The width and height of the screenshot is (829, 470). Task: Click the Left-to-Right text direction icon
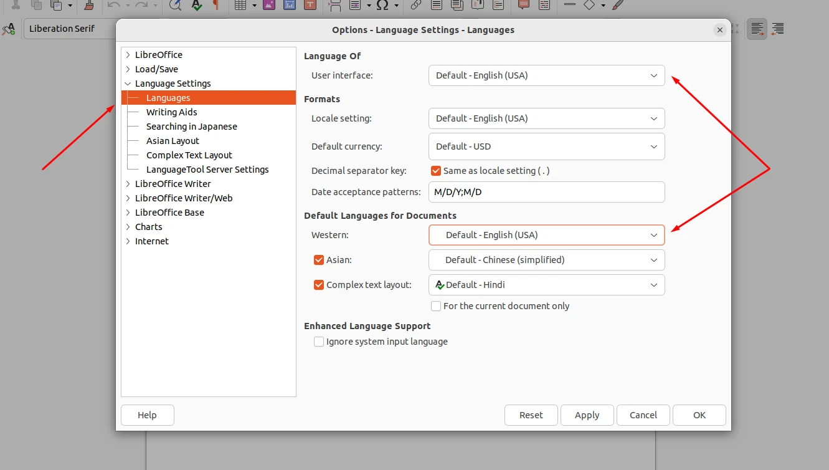[757, 29]
